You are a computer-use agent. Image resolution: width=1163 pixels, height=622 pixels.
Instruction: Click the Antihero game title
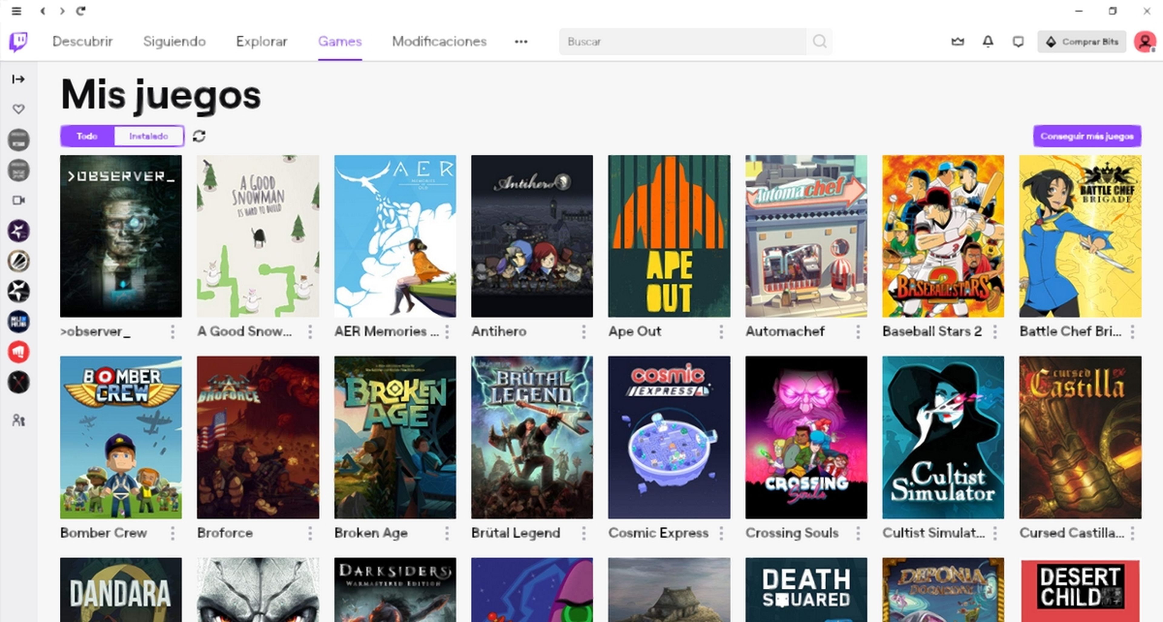[x=499, y=331]
